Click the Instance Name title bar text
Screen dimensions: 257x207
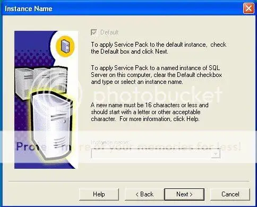coord(29,8)
